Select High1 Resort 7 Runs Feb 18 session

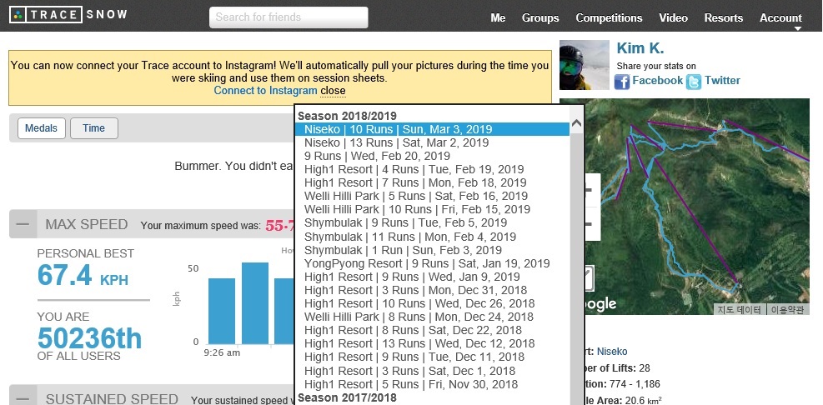coord(432,182)
